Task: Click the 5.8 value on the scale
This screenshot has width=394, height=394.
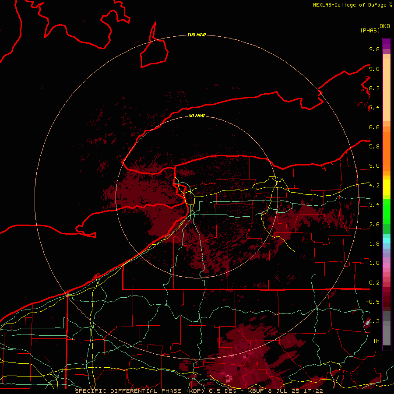Action: (374, 146)
